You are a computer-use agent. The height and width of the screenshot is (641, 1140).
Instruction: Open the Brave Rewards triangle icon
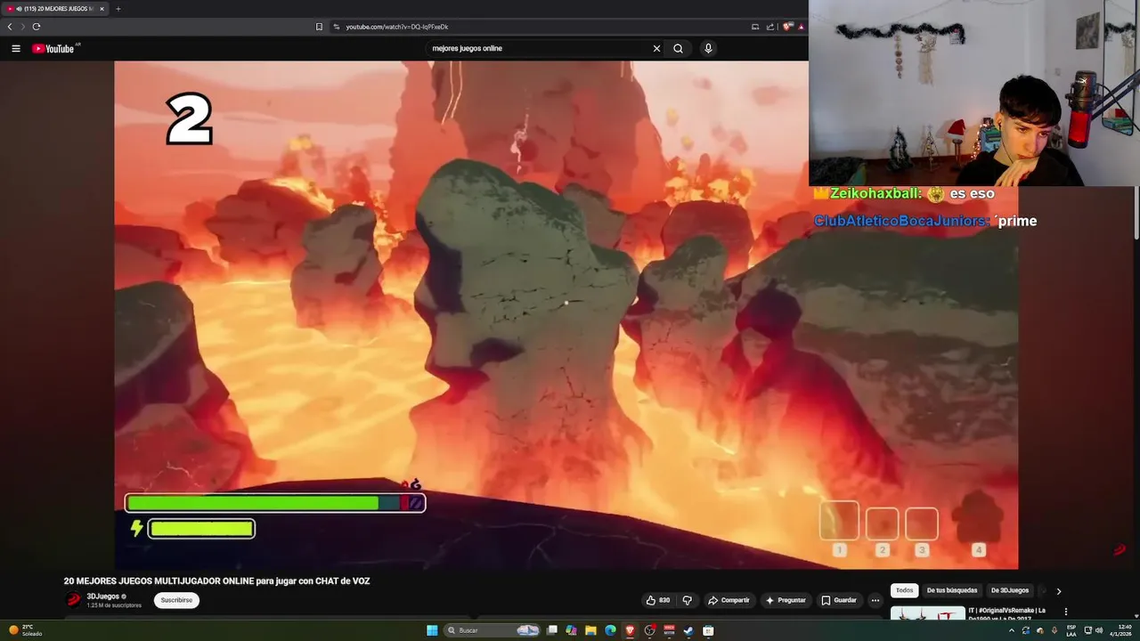(801, 27)
